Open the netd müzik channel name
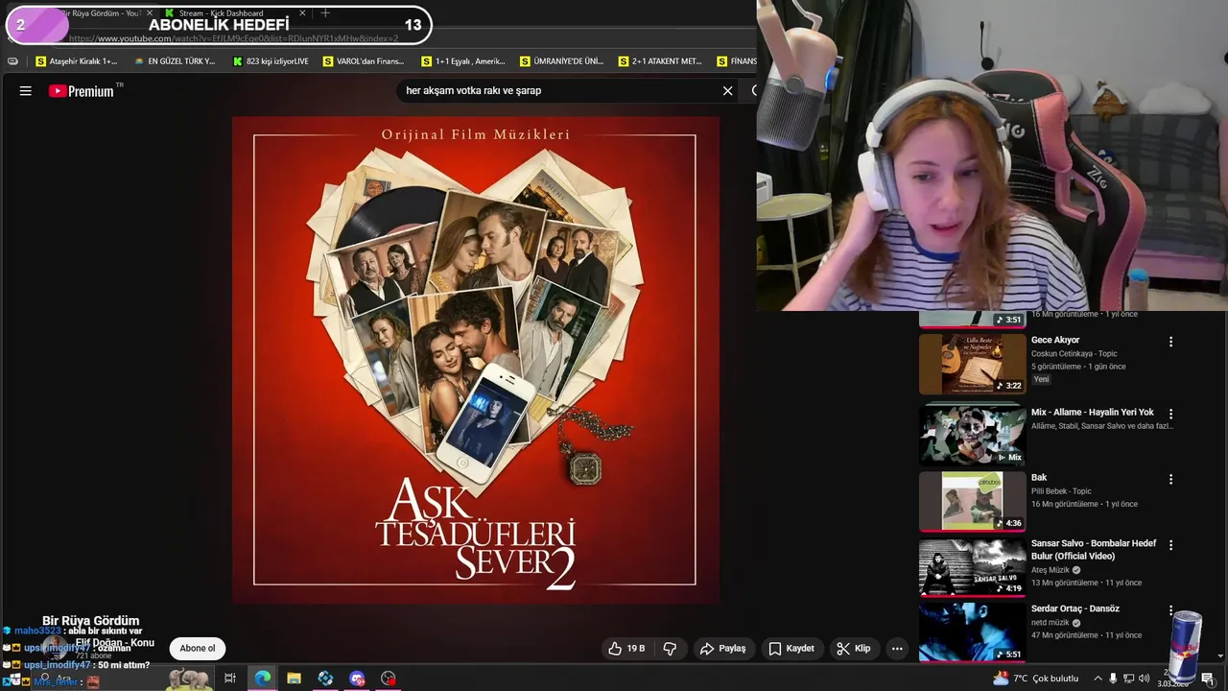Viewport: 1228px width, 691px height. [1051, 623]
